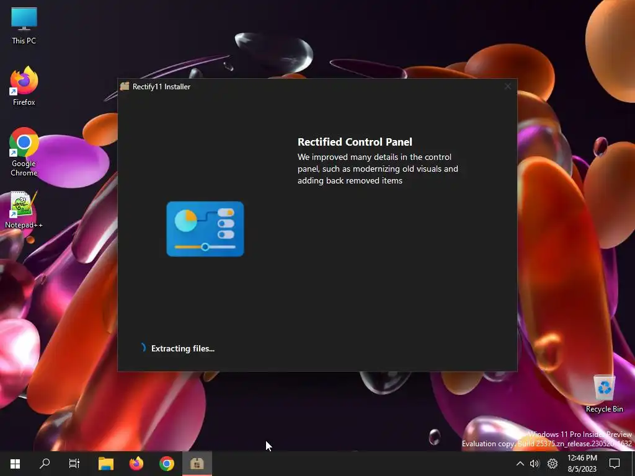Open the notification center icon

(615, 464)
